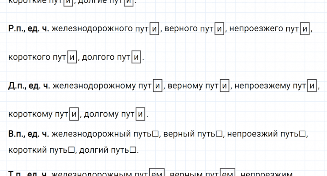This screenshot has width=327, height=176.
Task: Click the empty box after "непроезжий путь"
Action: point(302,133)
